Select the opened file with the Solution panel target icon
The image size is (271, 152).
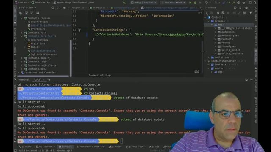click(53, 8)
